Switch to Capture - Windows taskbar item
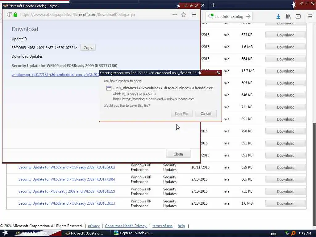Viewport: 316px width, 237px height. tap(134, 233)
